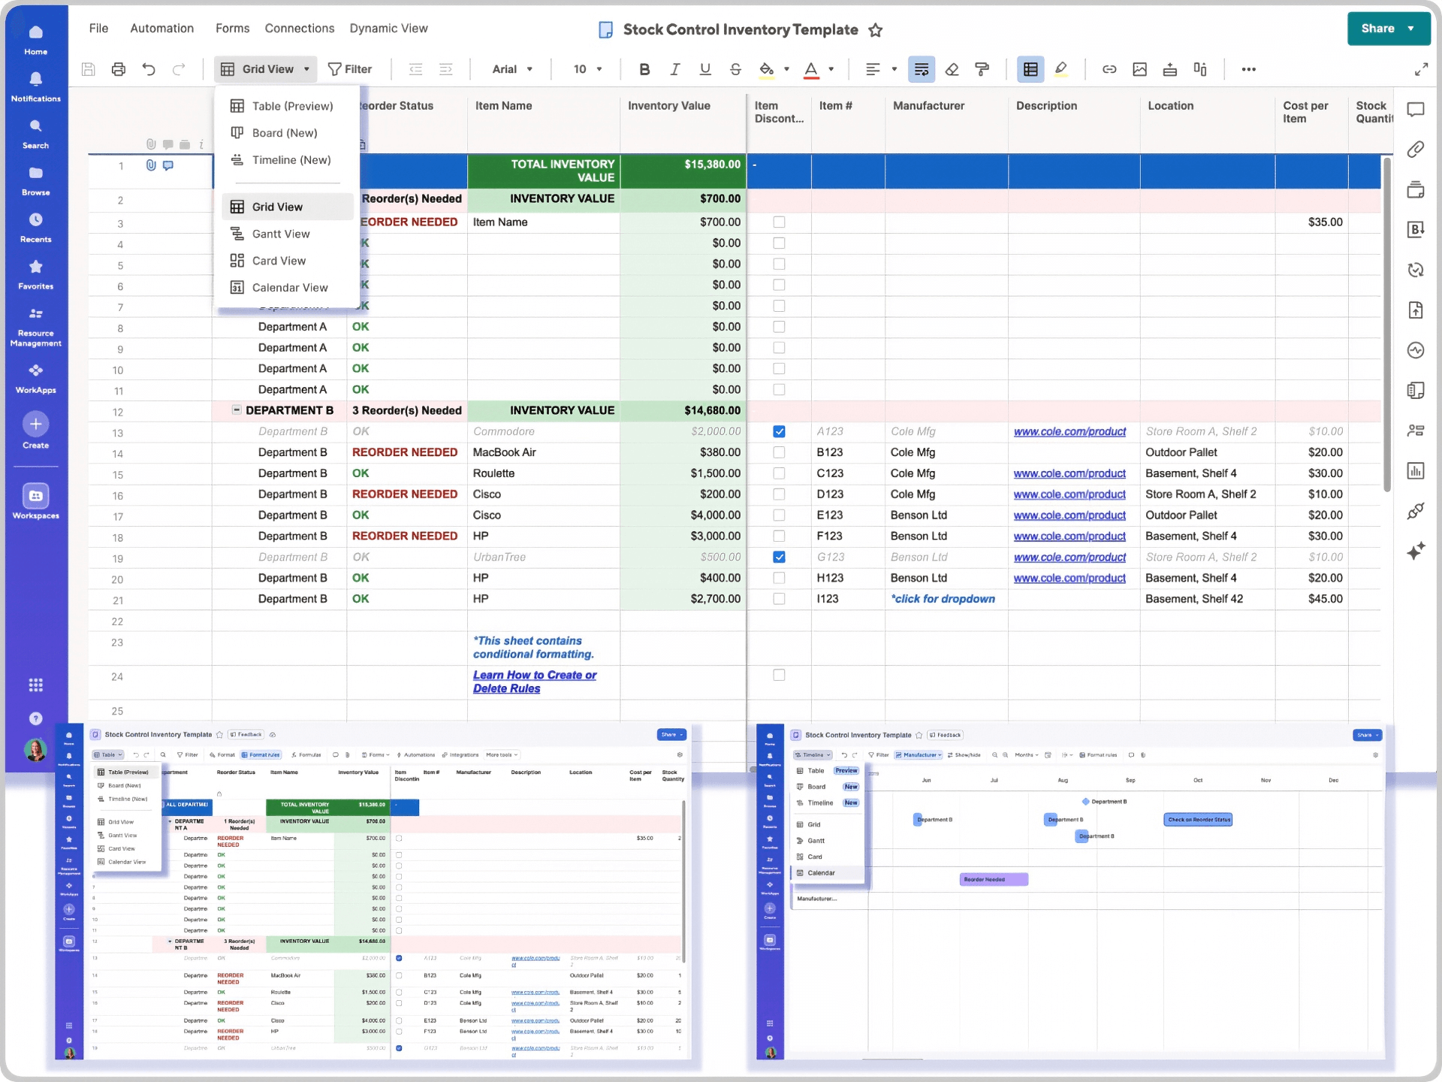This screenshot has width=1442, height=1082.
Task: Open the Automation menu
Action: (161, 29)
